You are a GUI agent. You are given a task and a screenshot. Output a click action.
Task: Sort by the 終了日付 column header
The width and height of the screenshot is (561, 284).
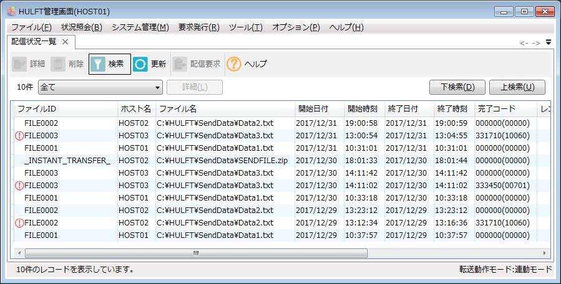tap(409, 109)
